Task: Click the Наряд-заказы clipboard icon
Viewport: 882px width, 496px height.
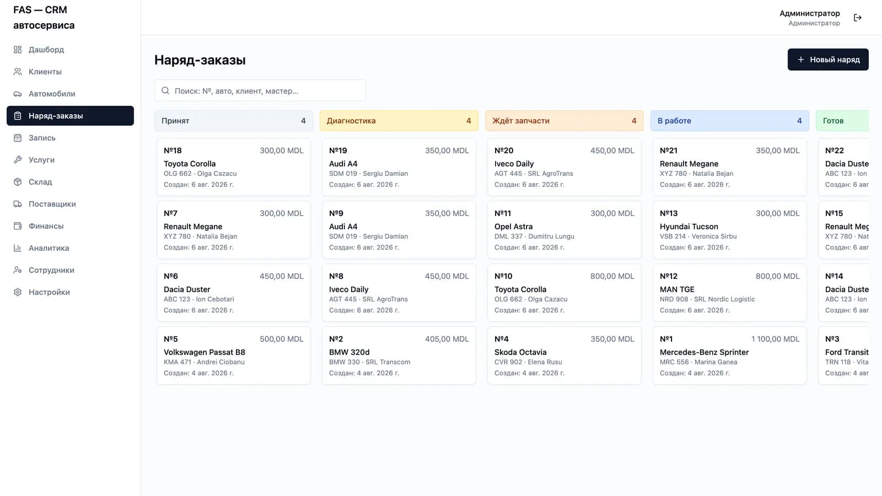Action: pos(18,116)
